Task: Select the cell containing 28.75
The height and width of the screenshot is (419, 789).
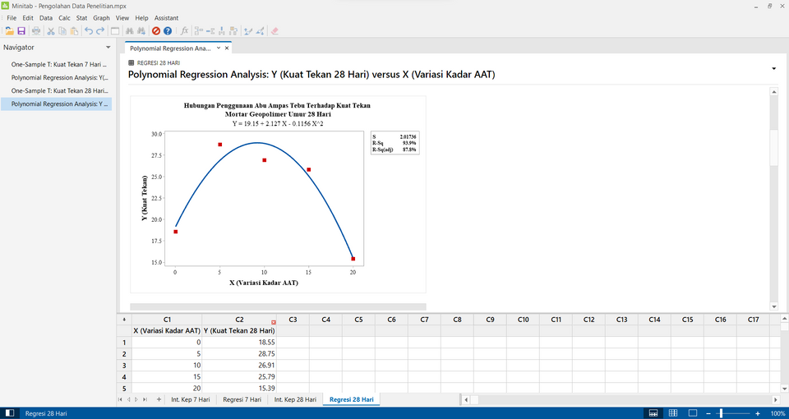Action: point(239,353)
